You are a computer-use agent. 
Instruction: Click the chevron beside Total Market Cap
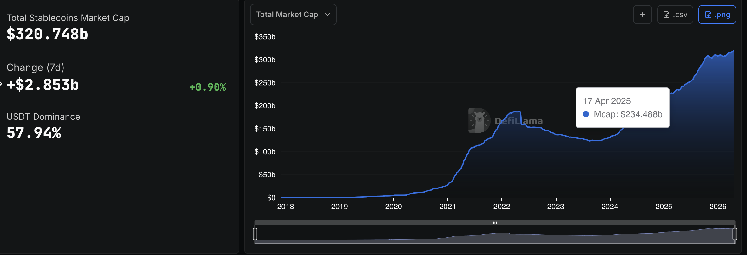tap(327, 15)
